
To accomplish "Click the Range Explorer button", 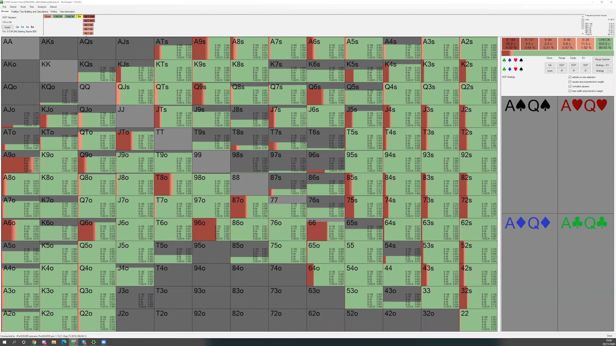I will (x=602, y=59).
